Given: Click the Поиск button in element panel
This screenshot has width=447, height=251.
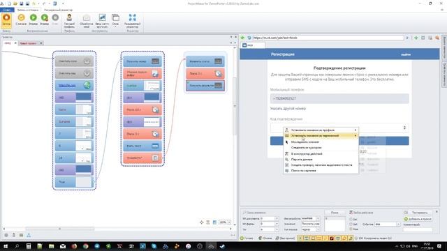Looking at the screenshot, I should (x=335, y=213).
